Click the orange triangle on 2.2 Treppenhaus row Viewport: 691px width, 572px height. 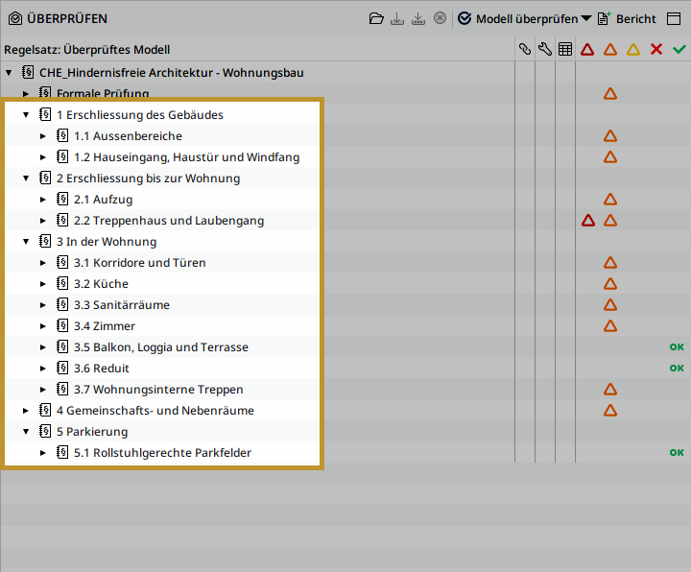pos(610,221)
